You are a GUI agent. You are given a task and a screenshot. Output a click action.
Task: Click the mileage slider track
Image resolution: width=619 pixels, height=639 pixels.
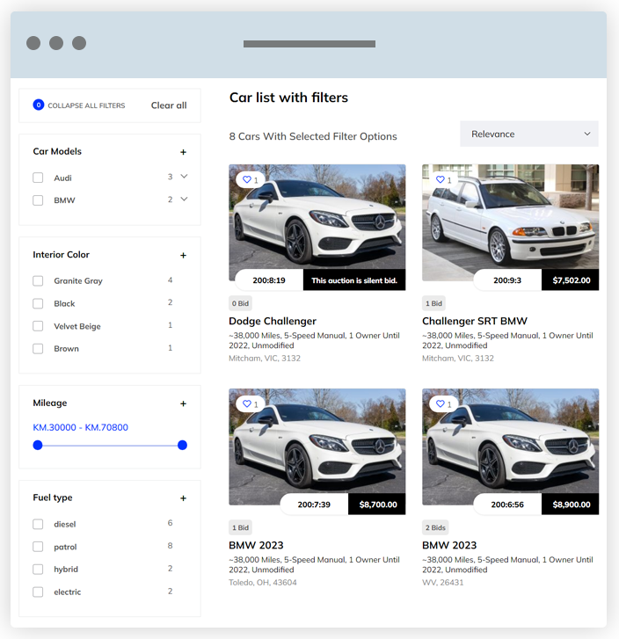click(x=110, y=446)
